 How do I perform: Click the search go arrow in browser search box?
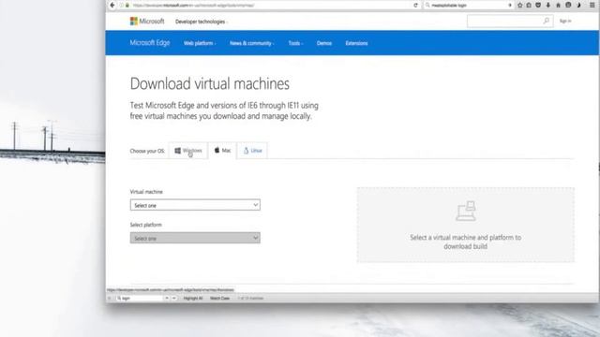tap(510, 6)
